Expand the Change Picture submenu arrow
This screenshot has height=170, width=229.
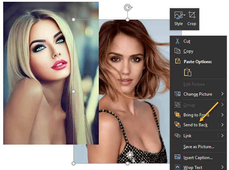[x=222, y=94]
